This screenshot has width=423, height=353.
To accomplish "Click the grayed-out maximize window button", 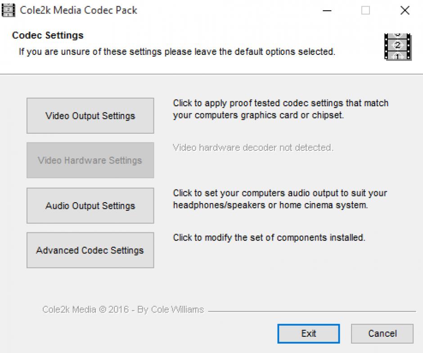I will (365, 10).
